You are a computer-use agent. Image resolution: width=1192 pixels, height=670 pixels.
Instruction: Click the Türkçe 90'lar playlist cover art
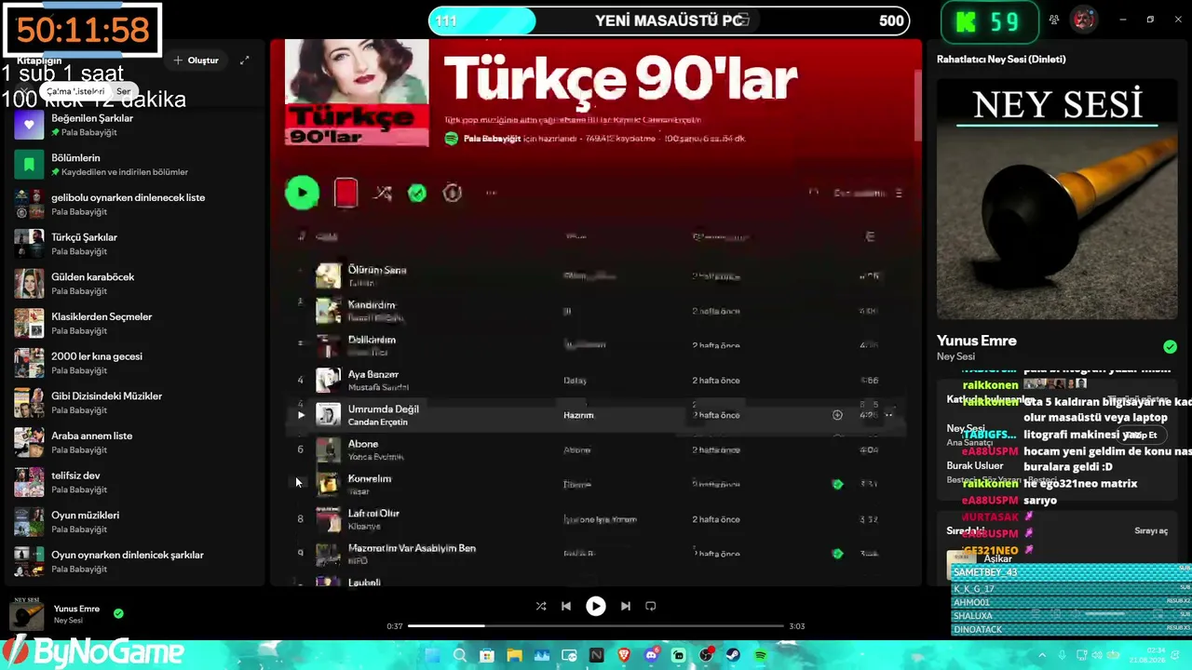357,93
